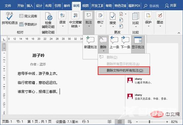Expand the Reject dropdown arrow
Image resolution: width=183 pixels, height=125 pixels.
pos(125,14)
